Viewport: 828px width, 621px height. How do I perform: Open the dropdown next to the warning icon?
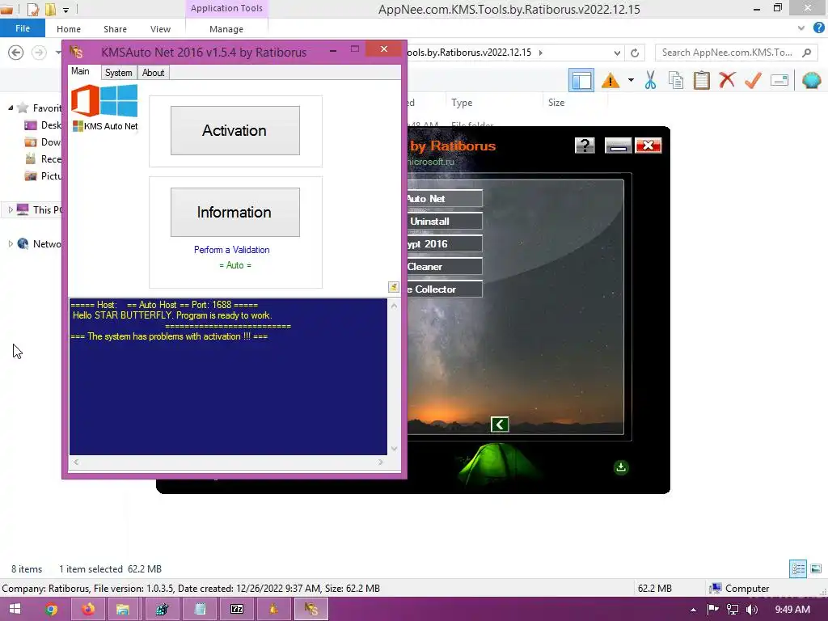631,80
